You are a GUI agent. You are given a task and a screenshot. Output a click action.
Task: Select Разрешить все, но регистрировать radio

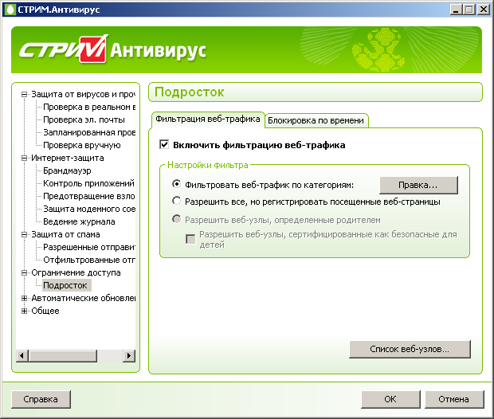pyautogui.click(x=176, y=201)
